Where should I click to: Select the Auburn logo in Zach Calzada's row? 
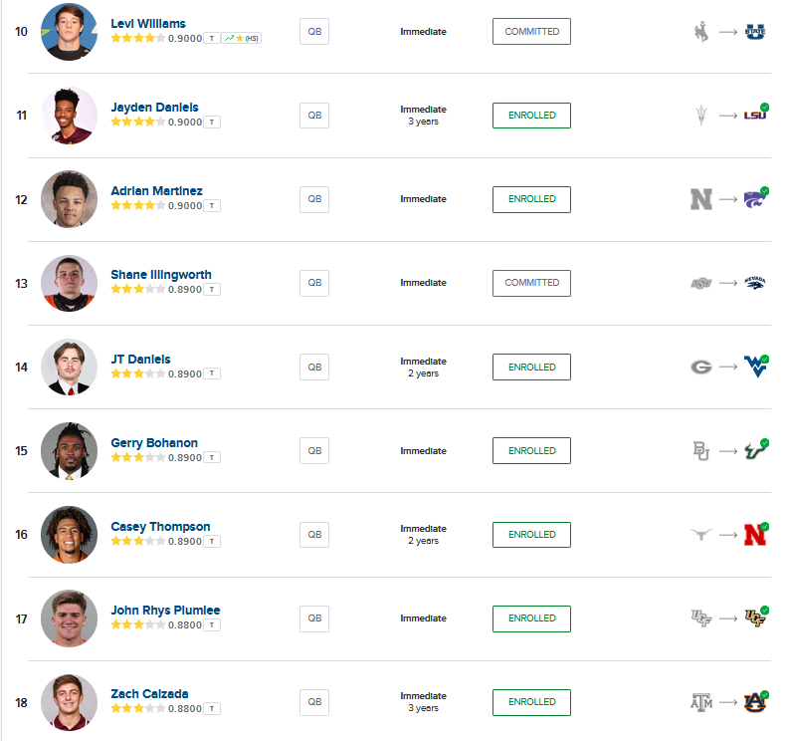pos(755,702)
